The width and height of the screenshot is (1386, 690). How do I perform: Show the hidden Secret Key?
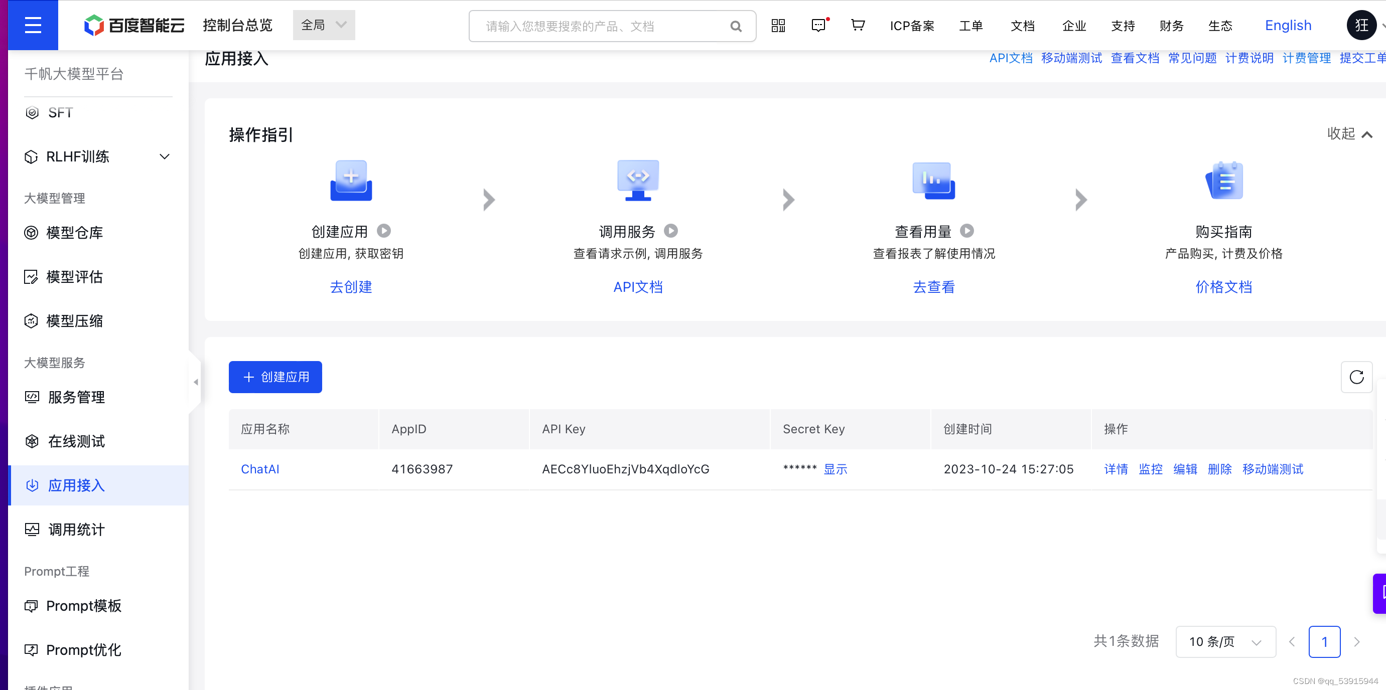pyautogui.click(x=835, y=469)
